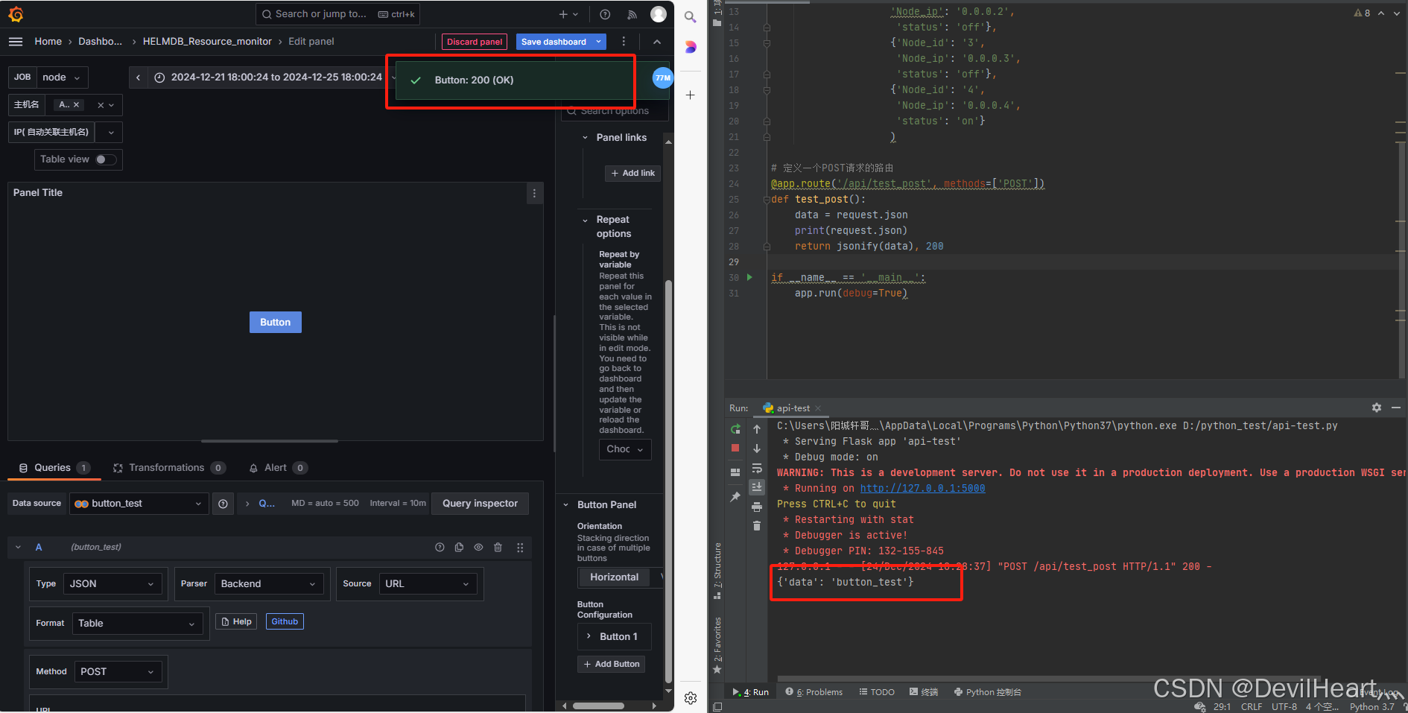
Task: Duplicate query A
Action: (459, 548)
